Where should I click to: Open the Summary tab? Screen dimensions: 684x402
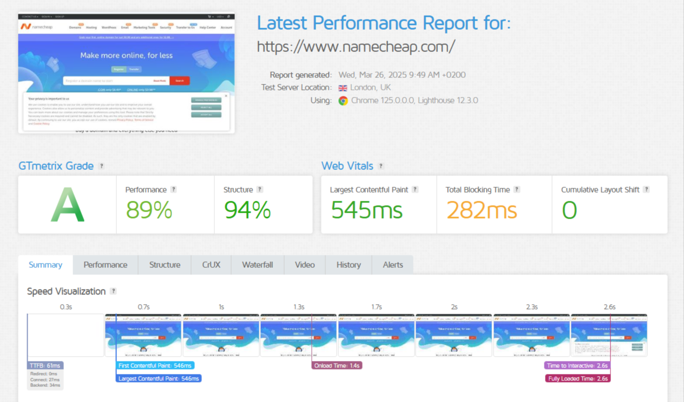[x=45, y=265]
